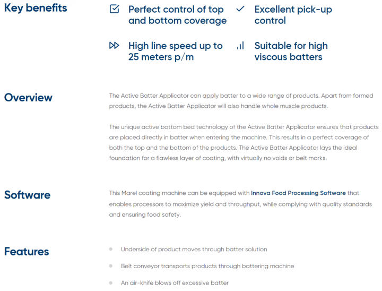Click "Suitable for high viscous batters" text
Image resolution: width=382 pixels, height=291 pixels.
pos(291,51)
